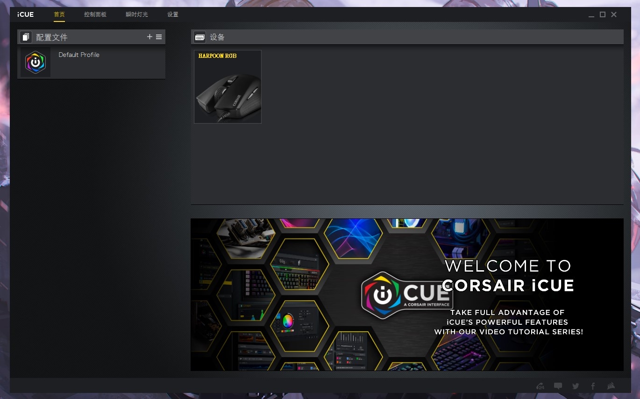Image resolution: width=640 pixels, height=399 pixels.
Task: Open the 24-hour support phone icon
Action: [x=540, y=386]
